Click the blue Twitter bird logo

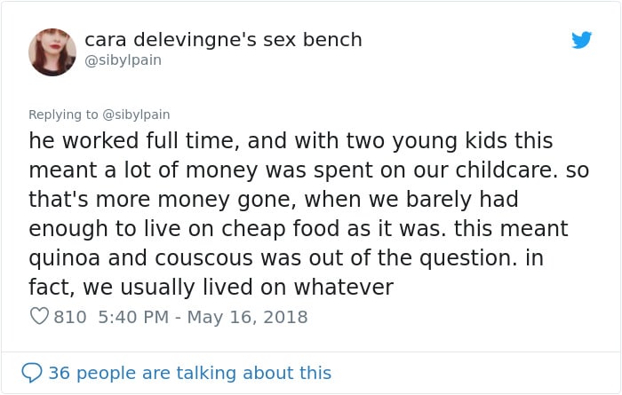[581, 40]
